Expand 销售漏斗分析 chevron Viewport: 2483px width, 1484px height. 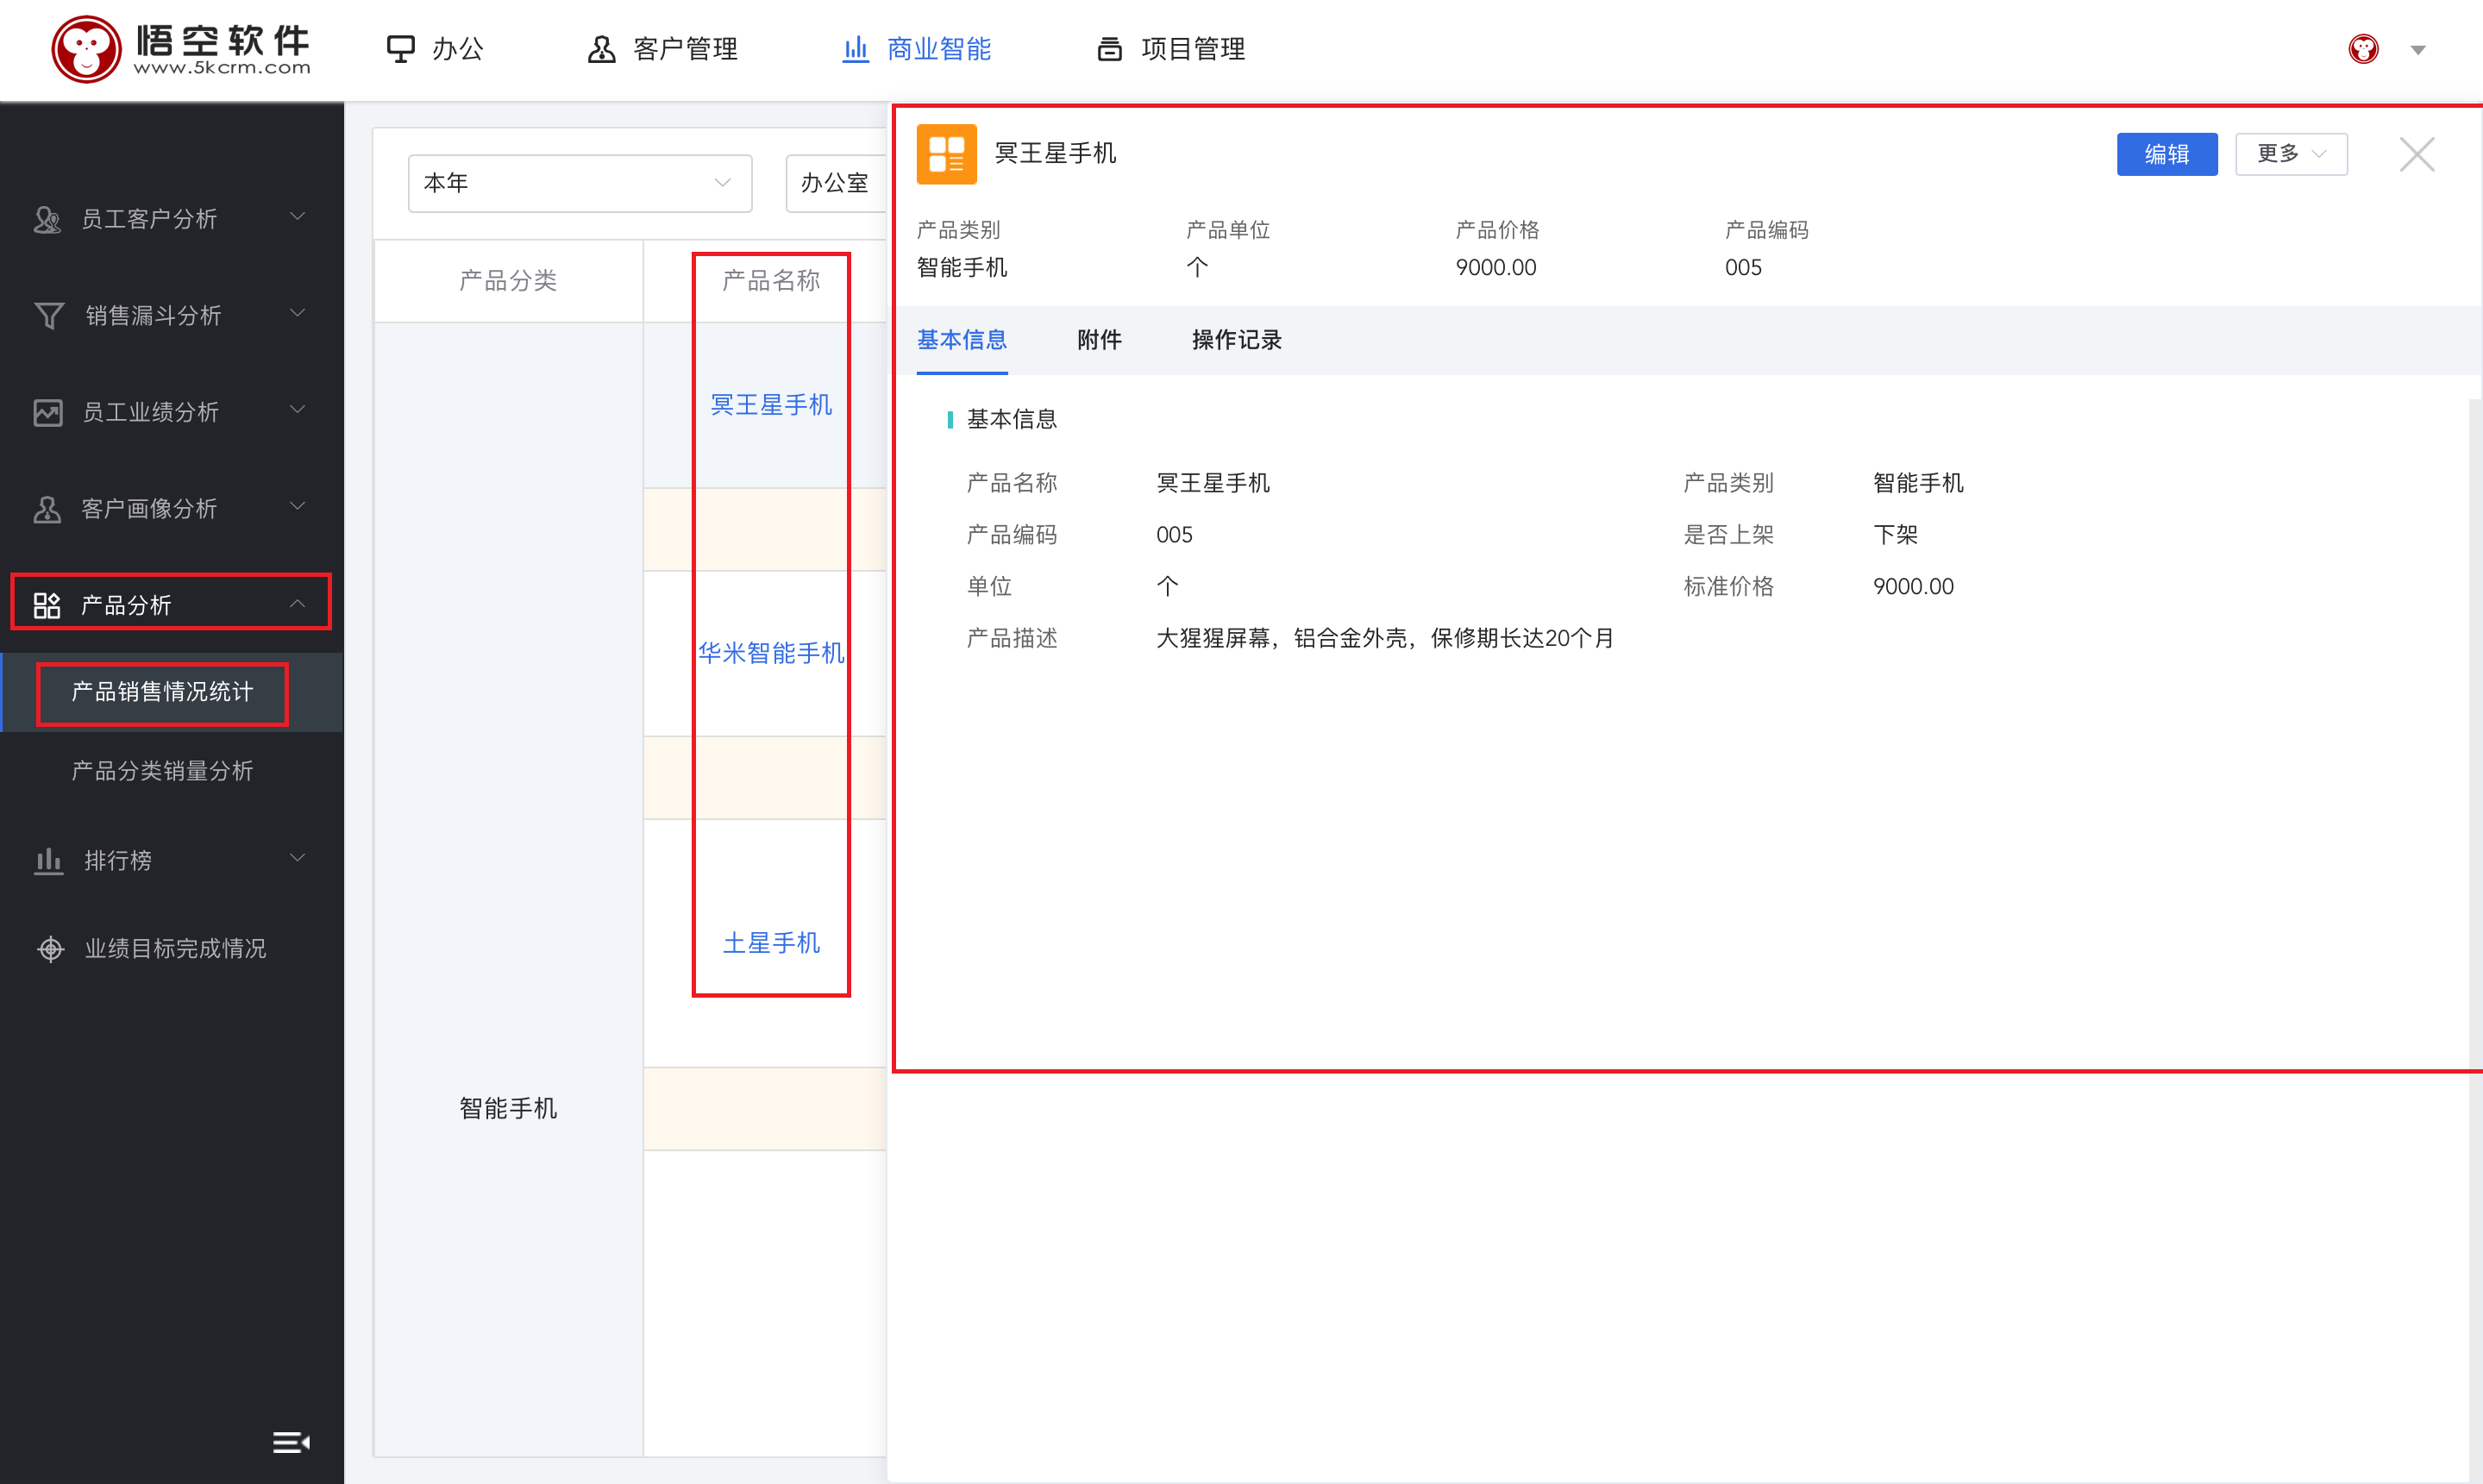(x=297, y=314)
